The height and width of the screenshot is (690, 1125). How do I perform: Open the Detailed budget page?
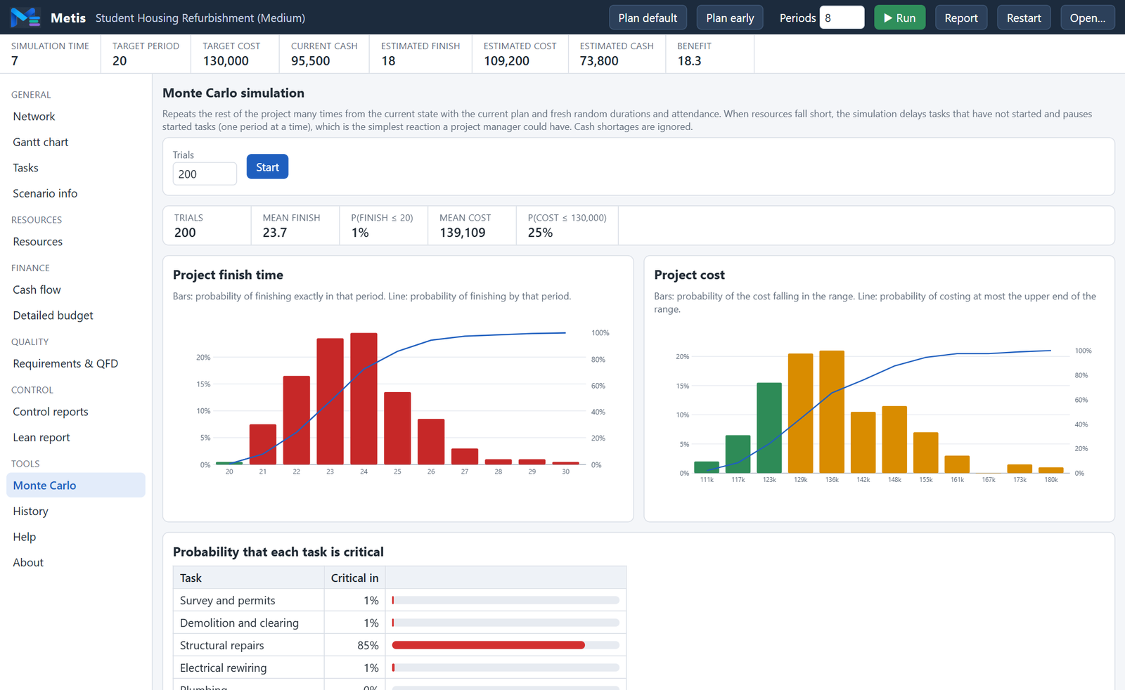click(x=76, y=315)
